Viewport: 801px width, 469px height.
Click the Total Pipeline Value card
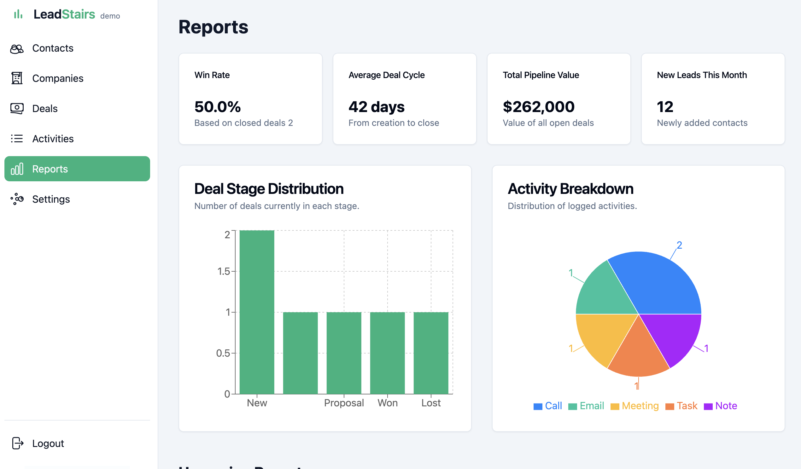(x=558, y=99)
